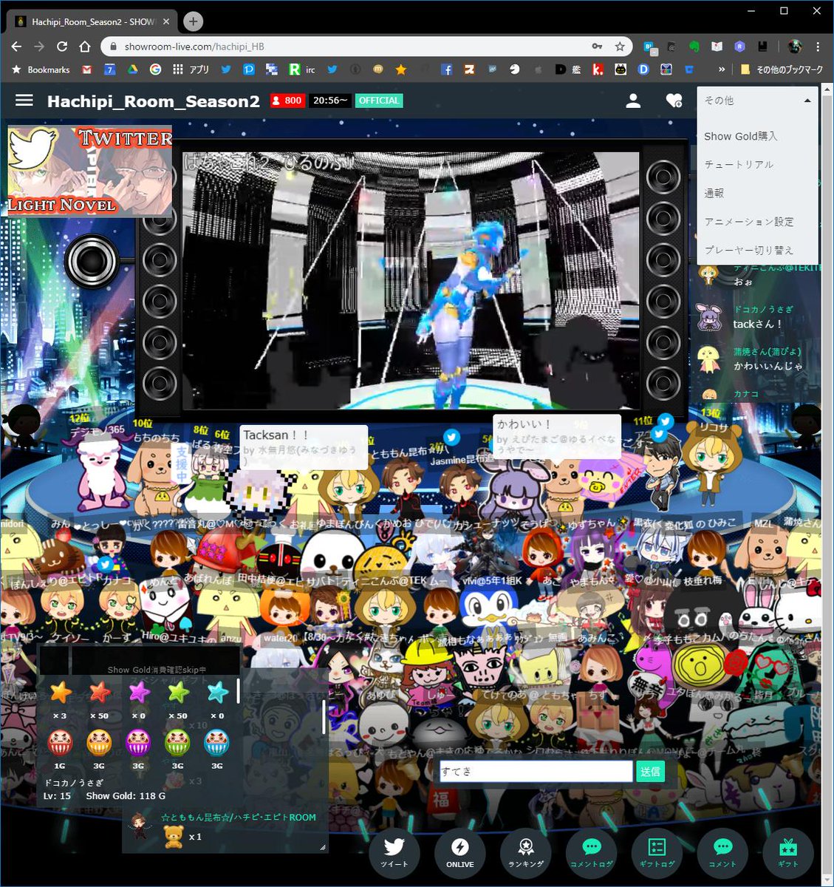Open the ギフトログ gift log button
Image resolution: width=834 pixels, height=887 pixels.
657,852
